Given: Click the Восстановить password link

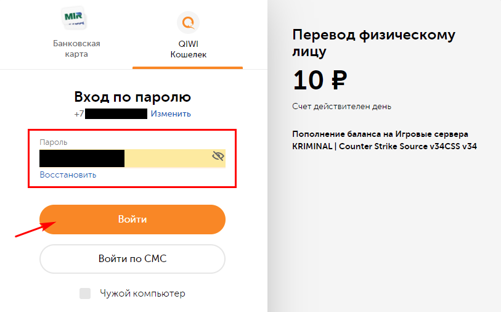Looking at the screenshot, I should click(68, 175).
